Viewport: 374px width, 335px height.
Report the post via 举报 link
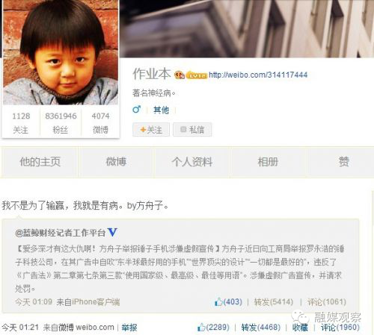tap(129, 328)
